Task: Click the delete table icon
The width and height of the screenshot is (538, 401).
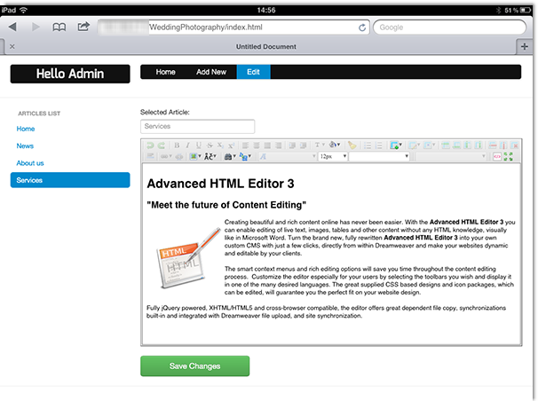Action: click(514, 145)
